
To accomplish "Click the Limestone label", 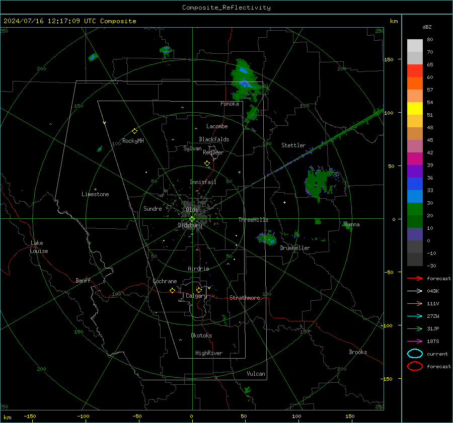I will 95,194.
